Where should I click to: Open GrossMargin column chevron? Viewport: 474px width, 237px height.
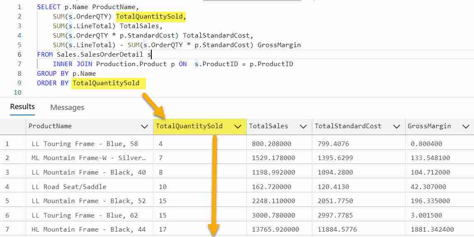(x=466, y=127)
